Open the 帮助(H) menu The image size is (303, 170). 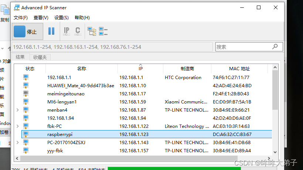pos(82,18)
